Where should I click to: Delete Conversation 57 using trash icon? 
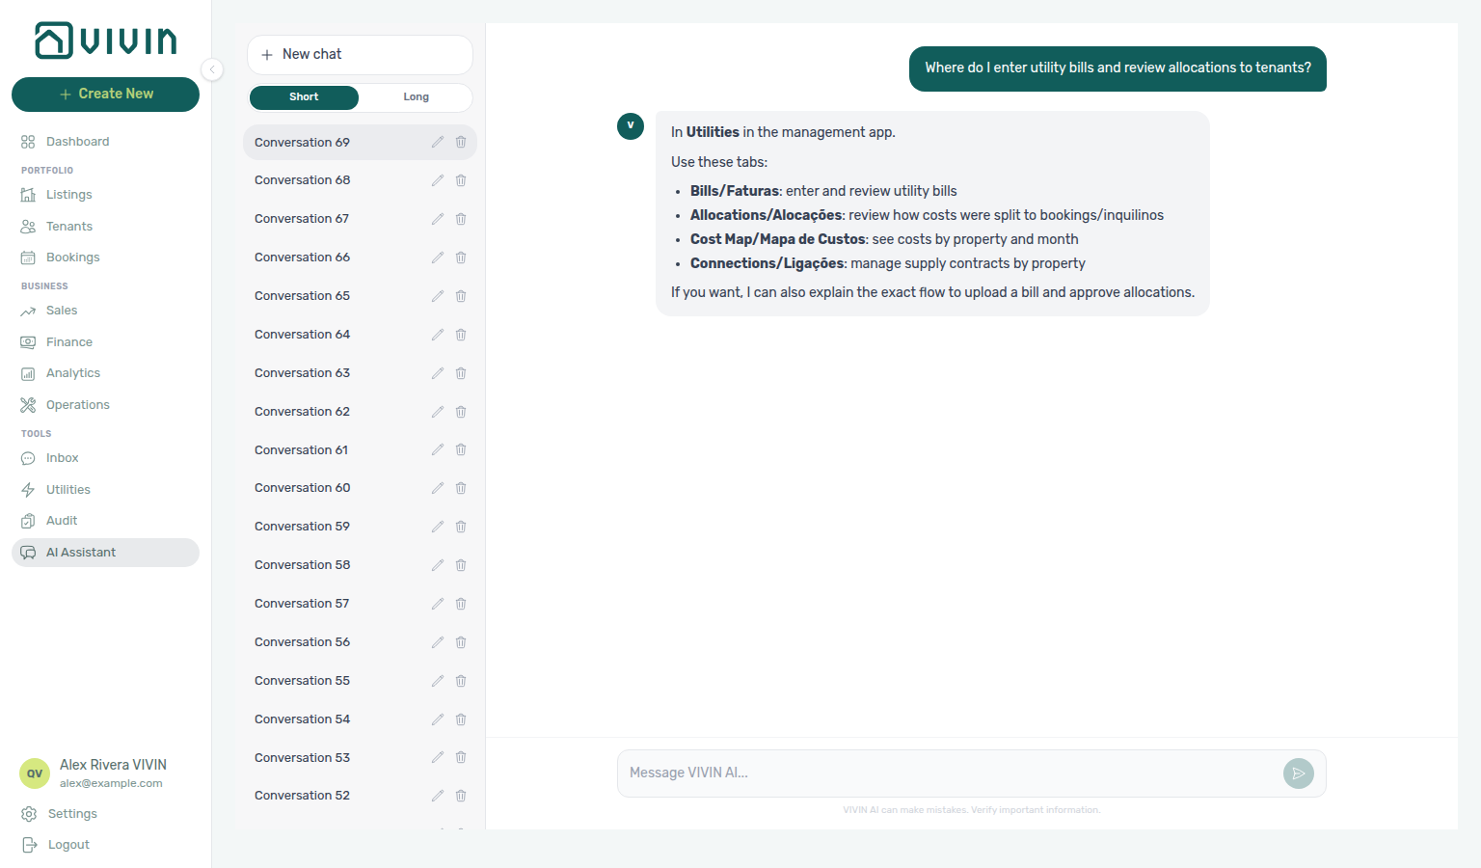461,604
